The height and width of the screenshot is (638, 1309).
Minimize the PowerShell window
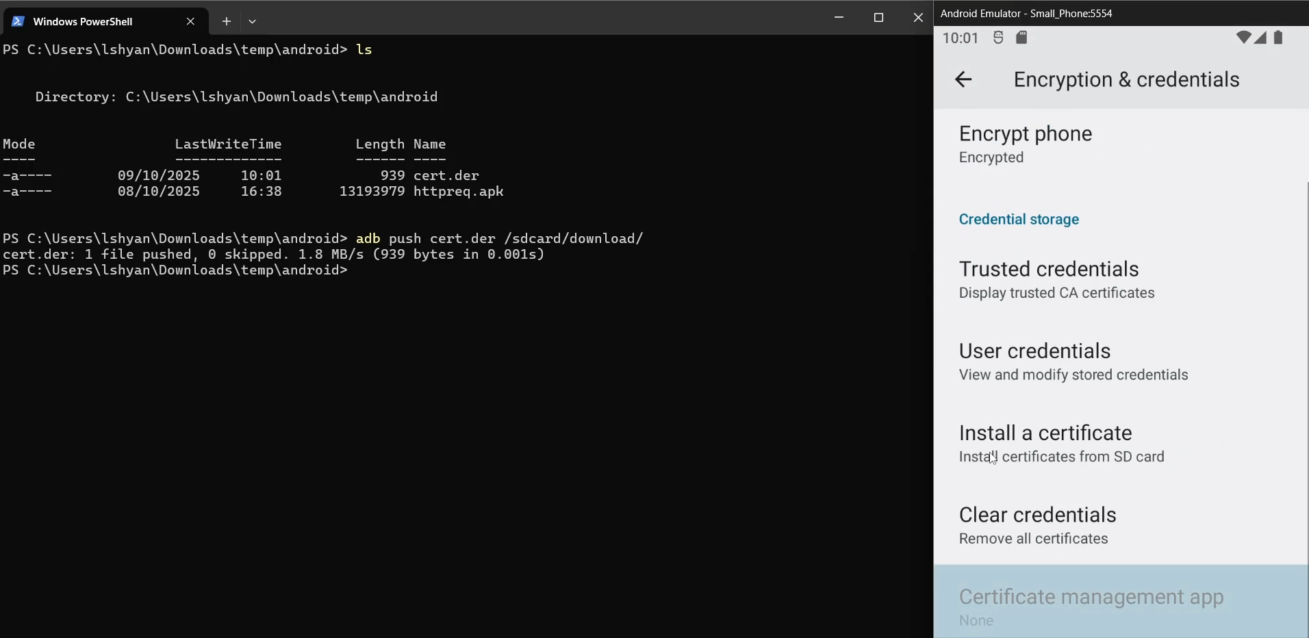click(839, 18)
